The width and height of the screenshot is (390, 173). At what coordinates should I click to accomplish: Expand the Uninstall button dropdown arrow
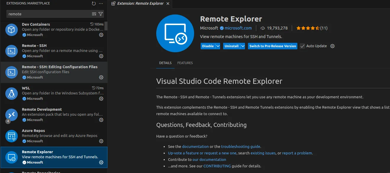pyautogui.click(x=243, y=46)
